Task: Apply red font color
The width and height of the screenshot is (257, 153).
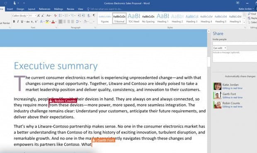Action: (53, 22)
